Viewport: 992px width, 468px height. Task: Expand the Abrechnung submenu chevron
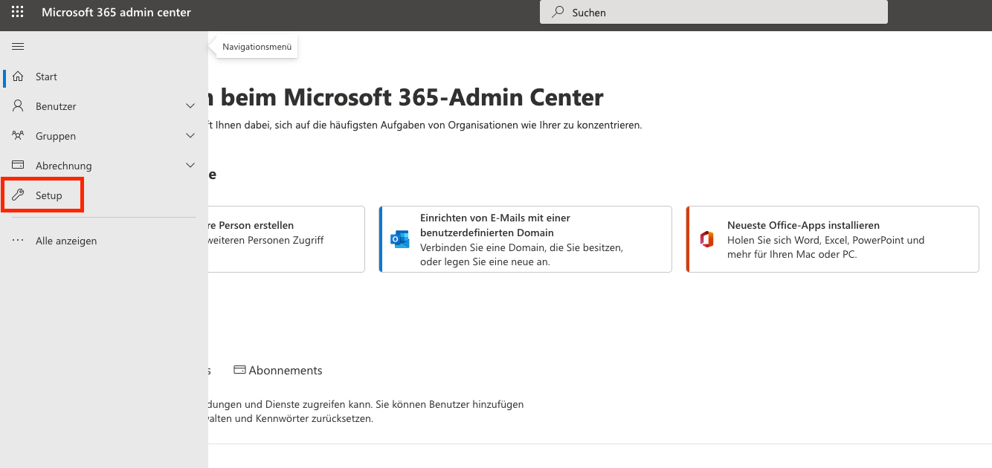(190, 166)
